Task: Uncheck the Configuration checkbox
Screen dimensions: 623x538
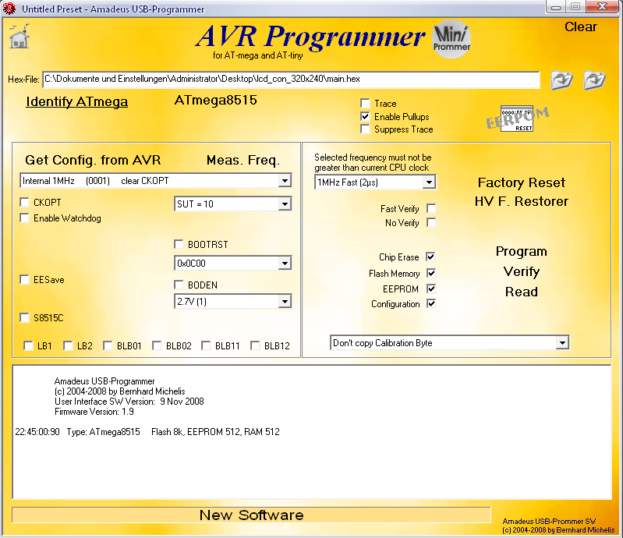Action: 431,303
